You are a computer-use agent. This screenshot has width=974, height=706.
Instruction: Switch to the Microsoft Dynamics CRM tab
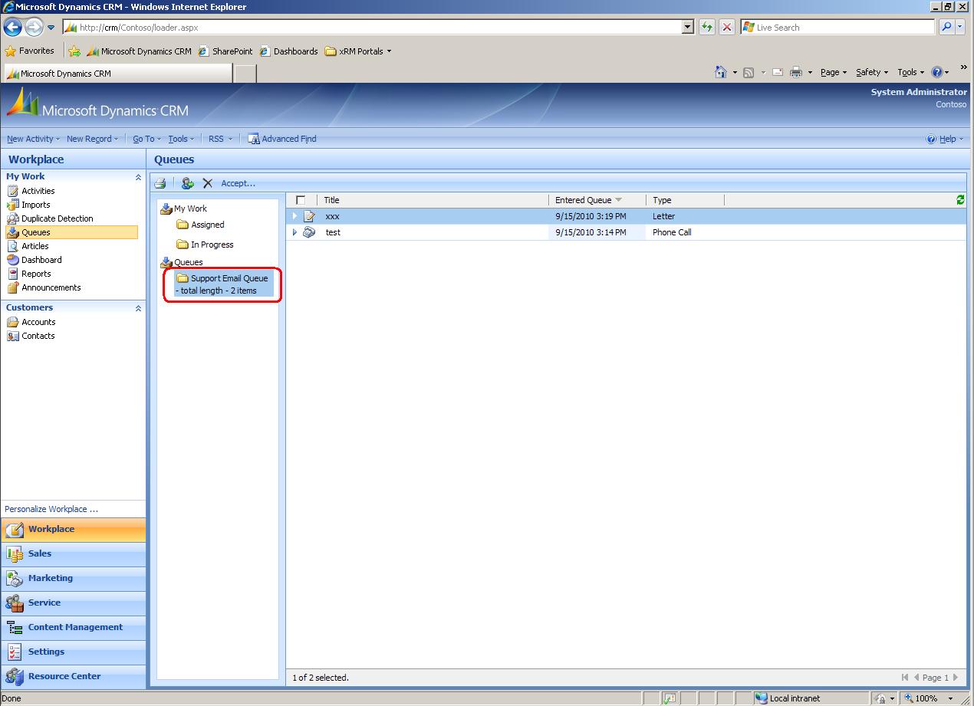click(117, 74)
